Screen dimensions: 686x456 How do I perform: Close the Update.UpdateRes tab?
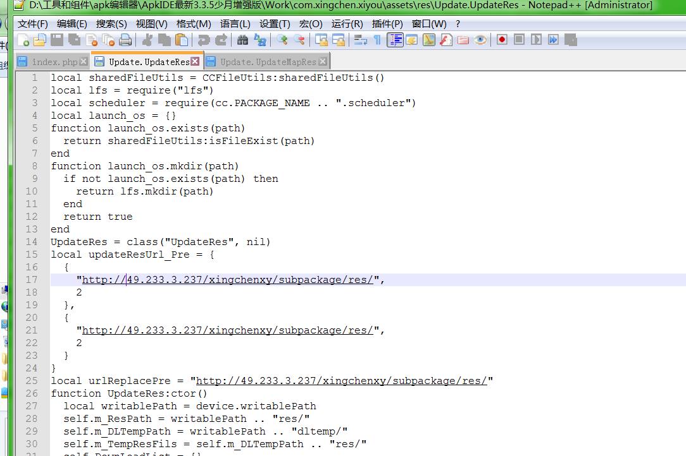click(195, 61)
